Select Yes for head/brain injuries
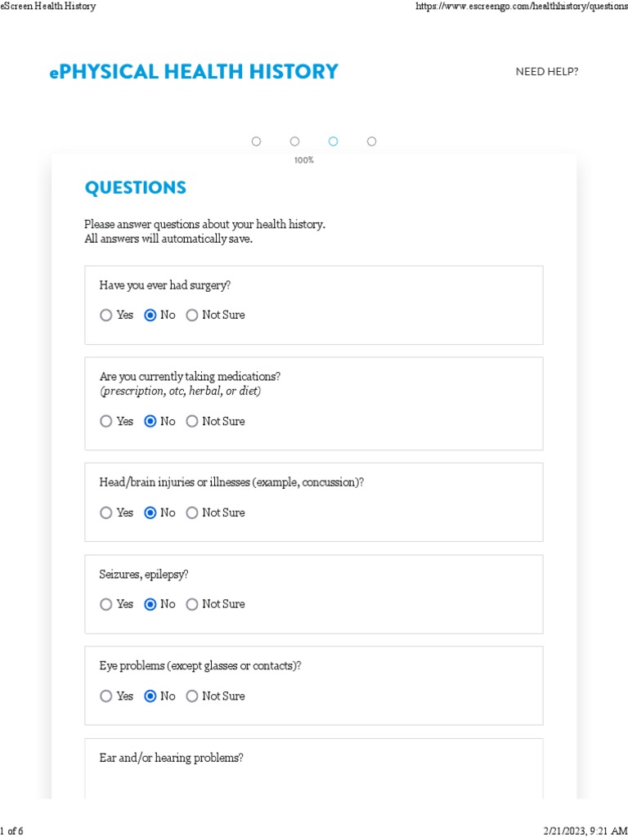Image resolution: width=628 pixels, height=837 pixels. click(106, 513)
